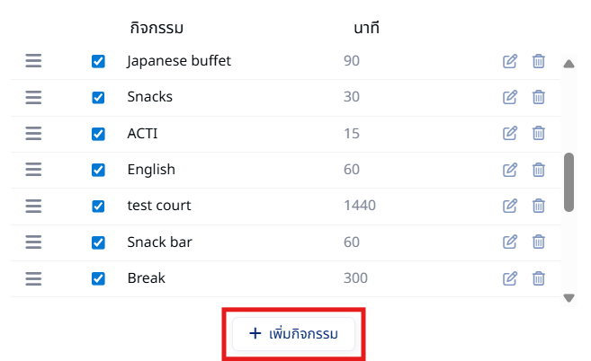Image resolution: width=591 pixels, height=361 pixels.
Task: Click the drag handle for Break row
Action: pos(33,279)
